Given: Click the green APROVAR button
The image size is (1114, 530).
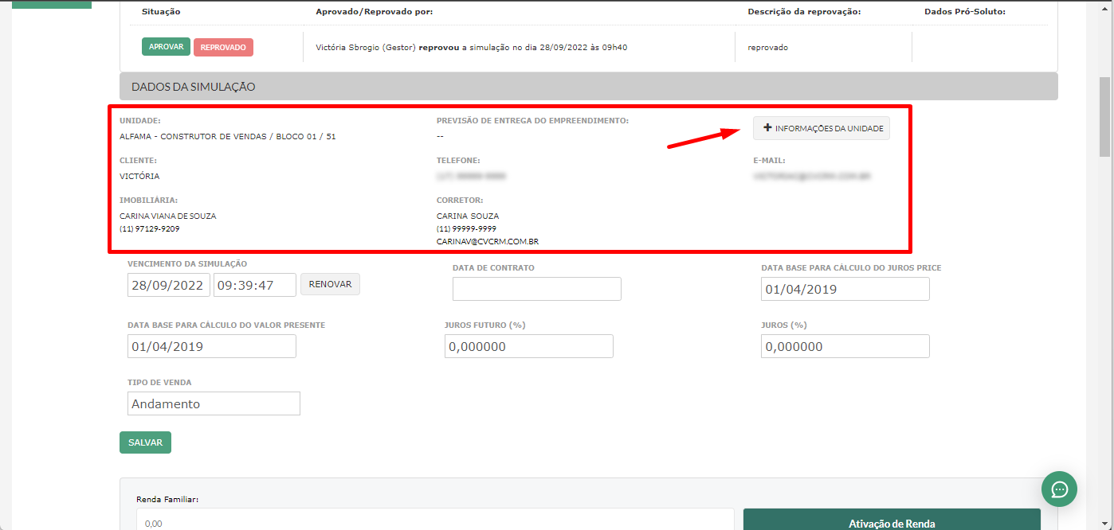Looking at the screenshot, I should (x=166, y=47).
